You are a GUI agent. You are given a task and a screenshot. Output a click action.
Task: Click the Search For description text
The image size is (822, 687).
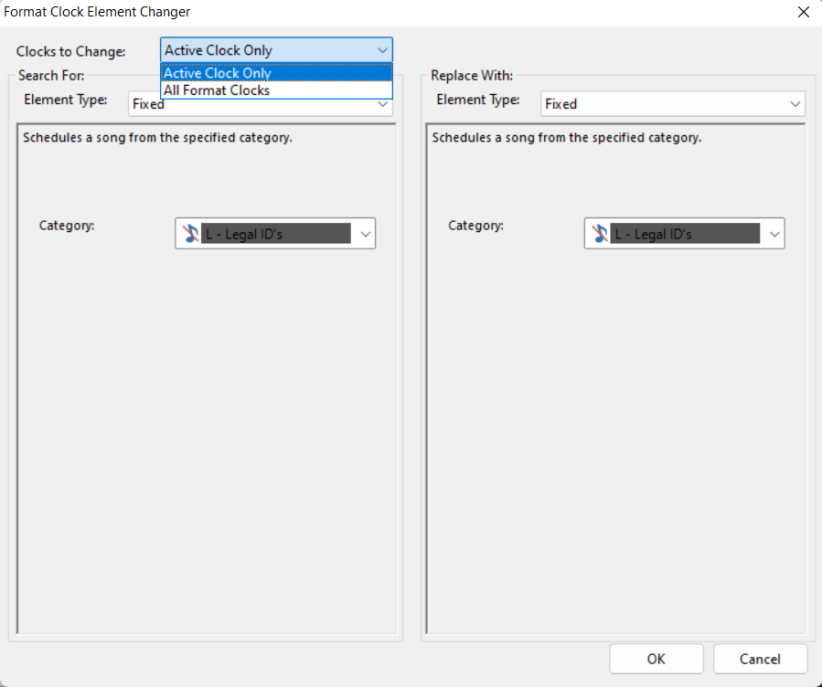tap(157, 138)
